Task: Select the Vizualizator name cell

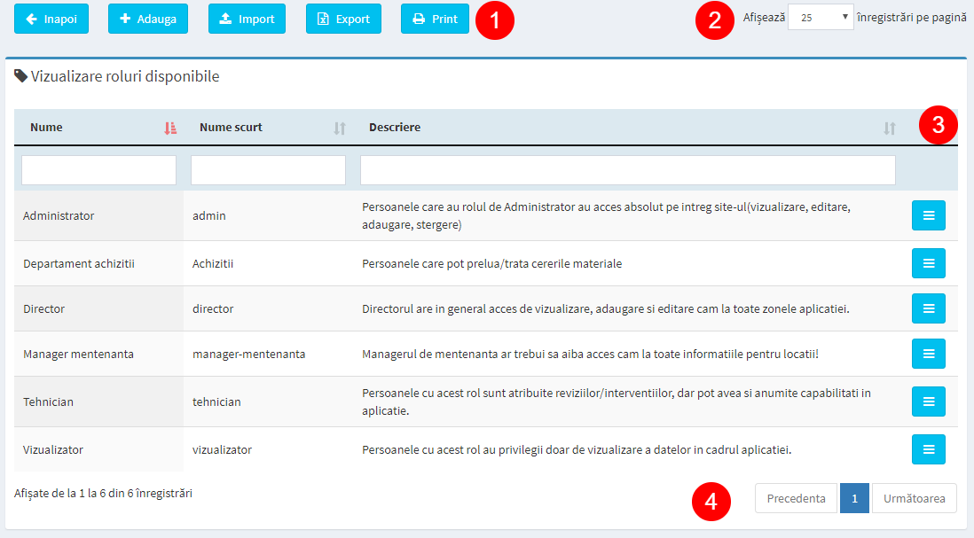Action: coord(98,449)
